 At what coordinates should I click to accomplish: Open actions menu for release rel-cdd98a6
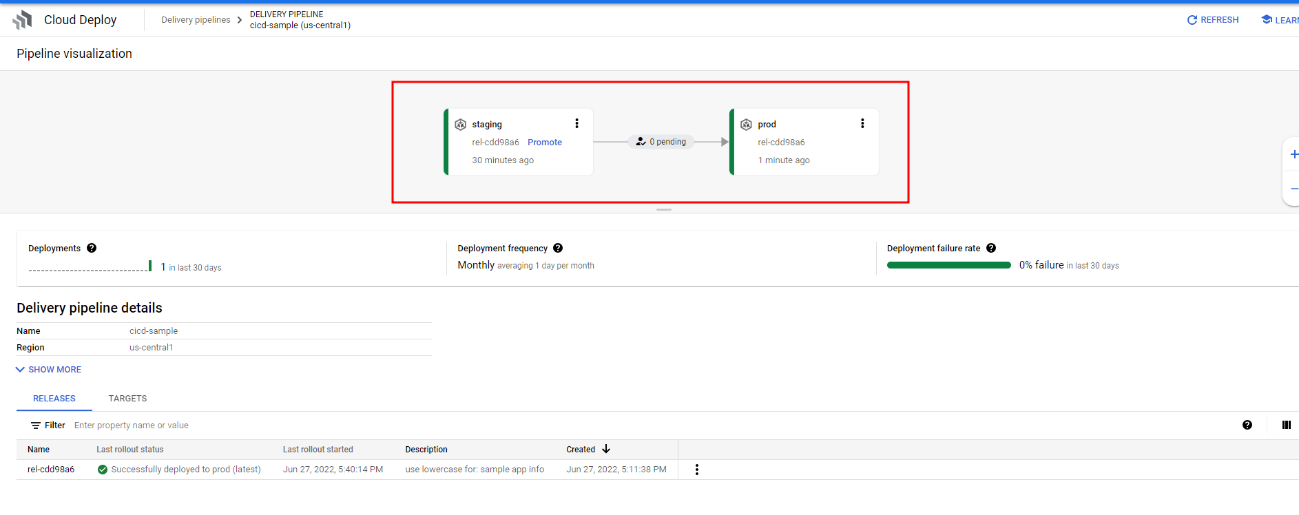click(697, 470)
